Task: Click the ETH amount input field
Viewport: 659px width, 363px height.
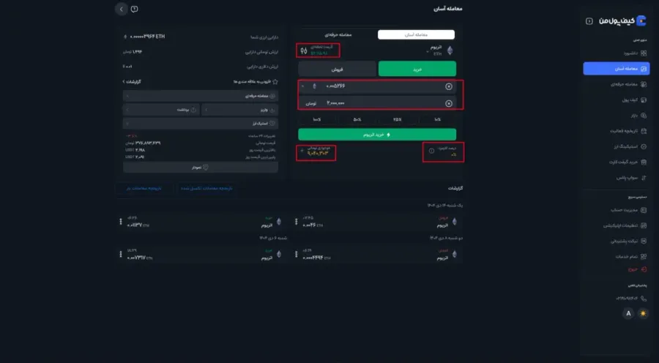Action: click(x=377, y=86)
